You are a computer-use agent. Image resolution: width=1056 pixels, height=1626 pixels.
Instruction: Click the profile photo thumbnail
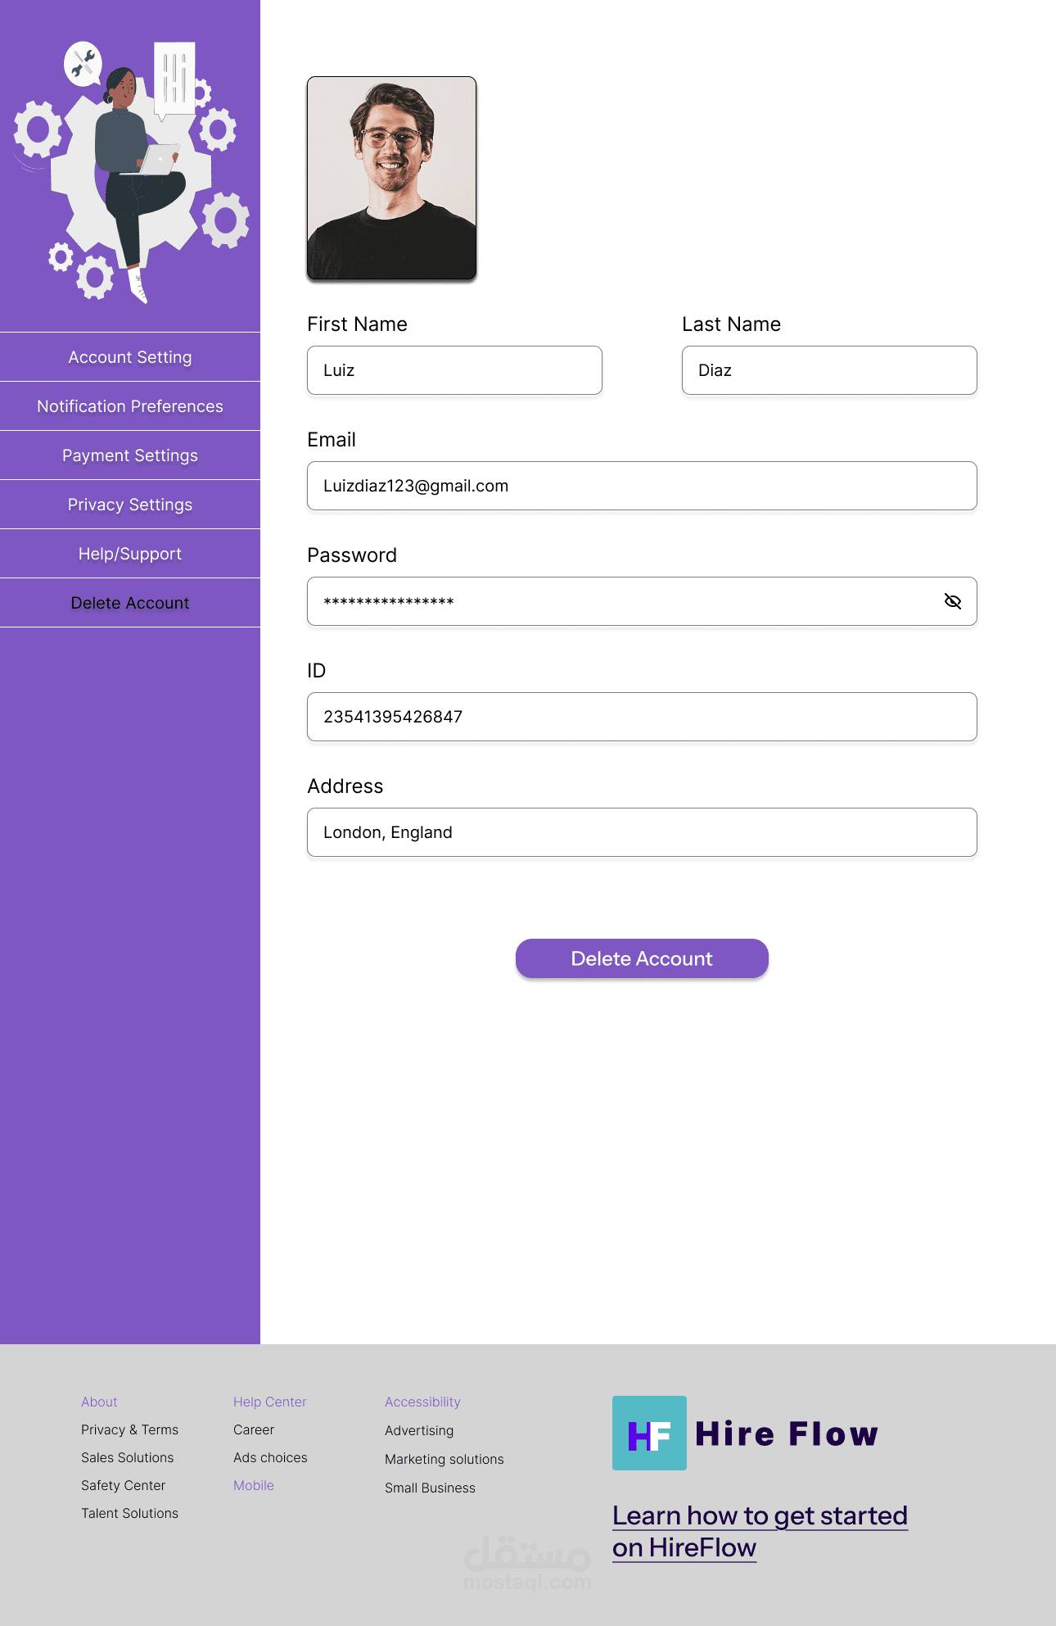[391, 178]
